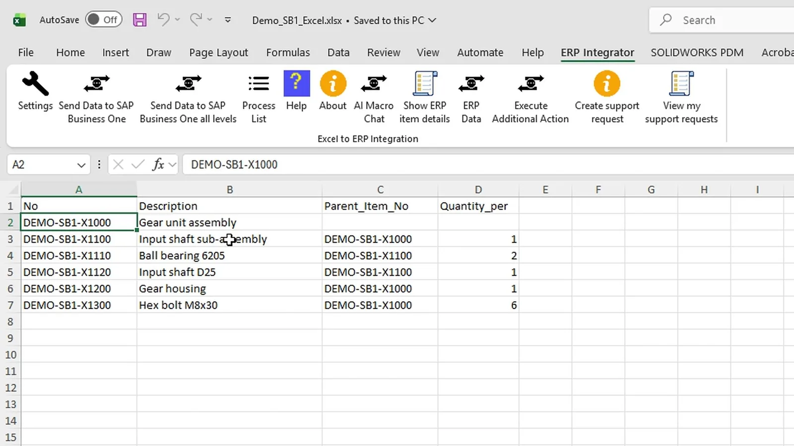The image size is (794, 446).
Task: Toggle the AutoSave switch
Action: point(104,20)
